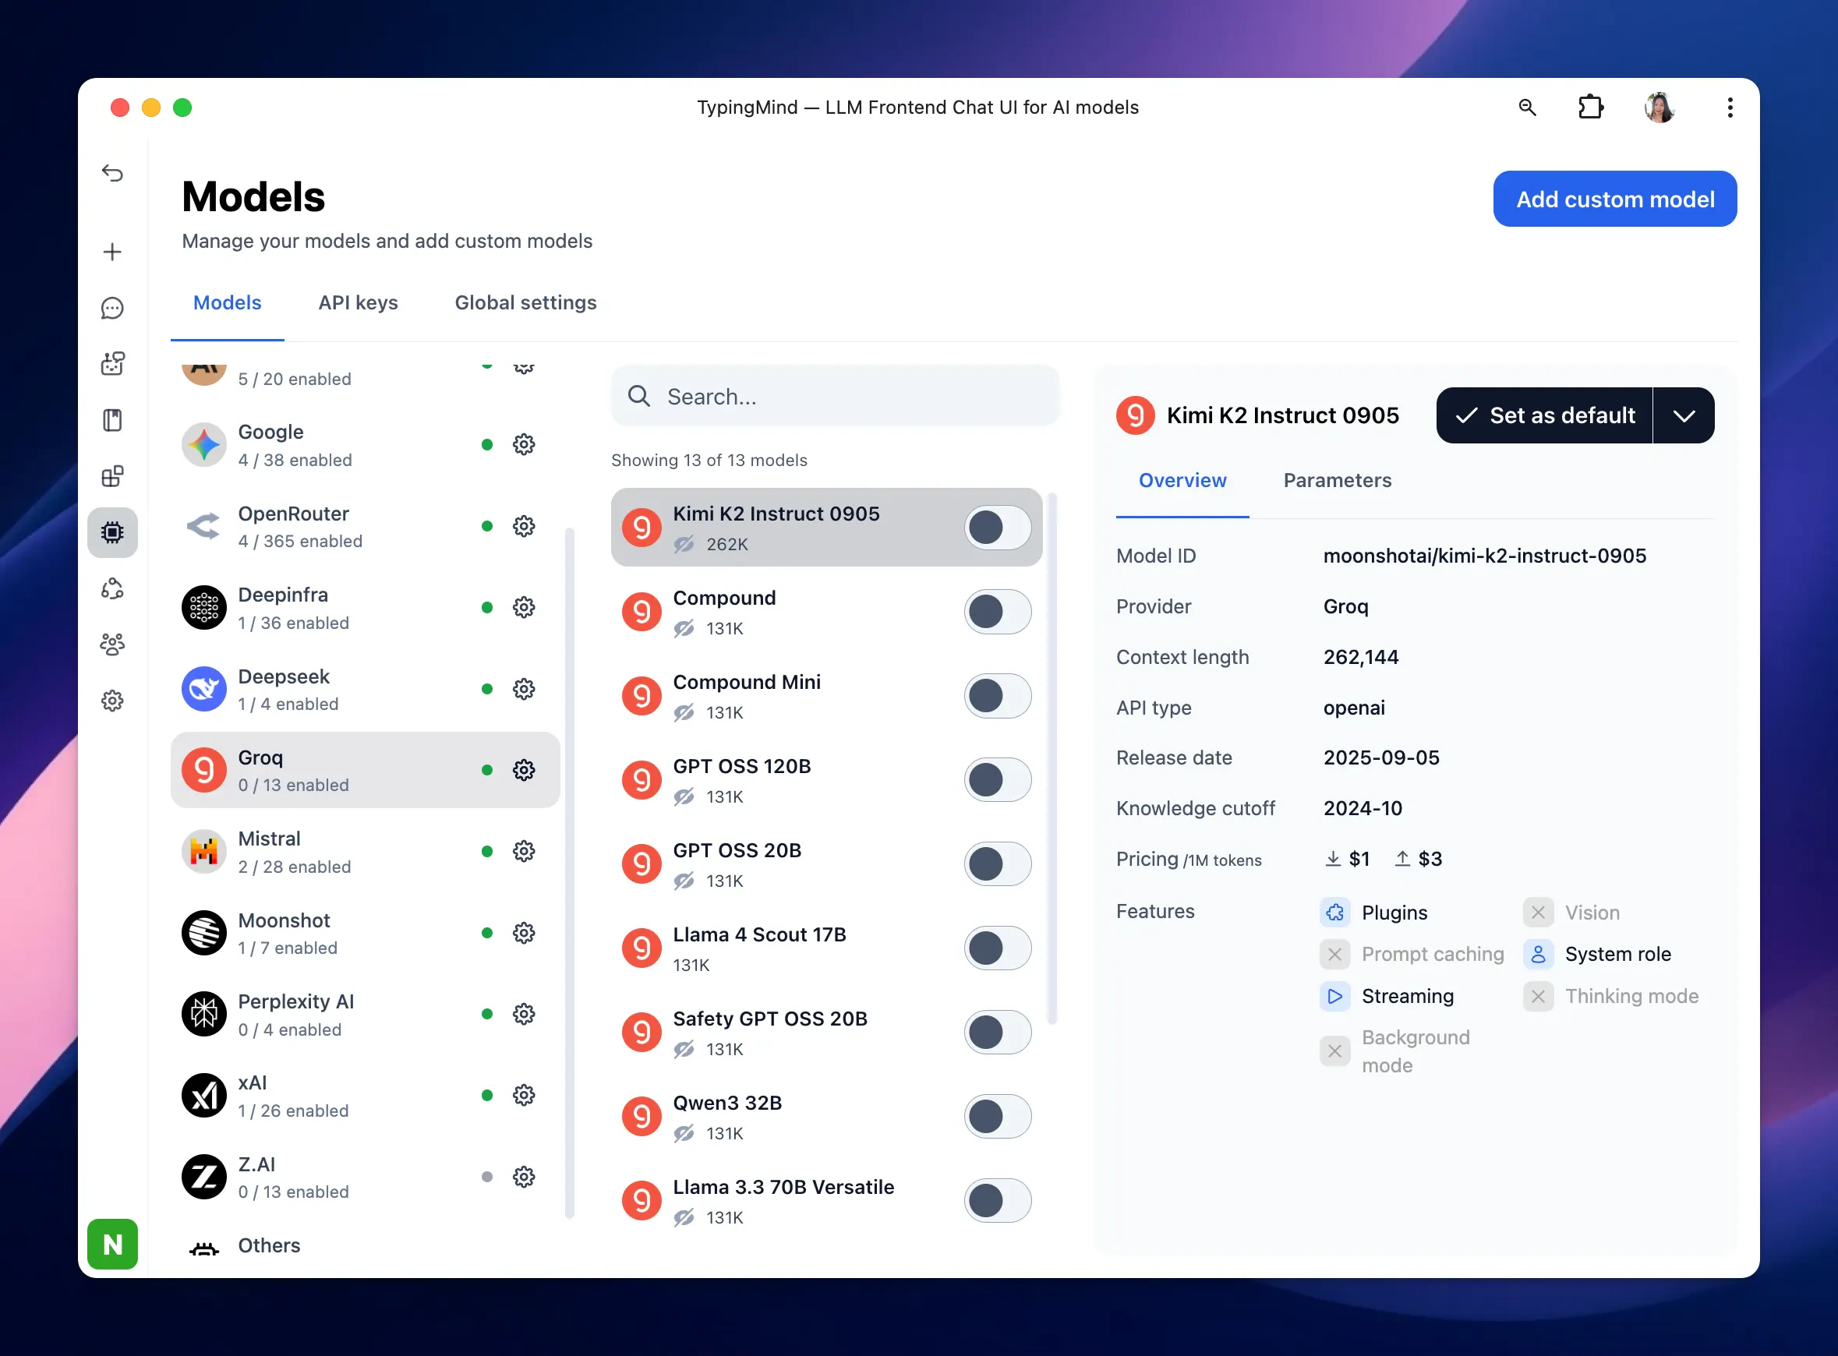Select the Parameters tab
Screen dimensions: 1838x1356
click(1338, 480)
